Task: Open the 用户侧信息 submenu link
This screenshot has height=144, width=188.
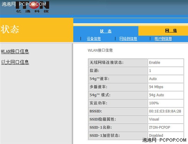Action: pyautogui.click(x=163, y=38)
